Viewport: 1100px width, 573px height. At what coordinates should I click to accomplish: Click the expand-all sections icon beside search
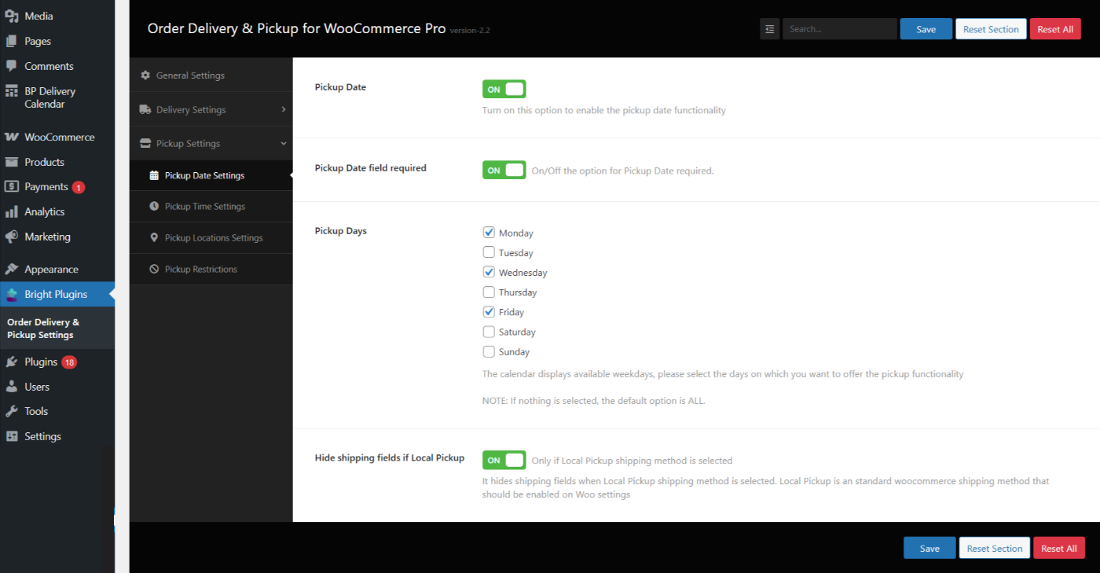pos(769,29)
